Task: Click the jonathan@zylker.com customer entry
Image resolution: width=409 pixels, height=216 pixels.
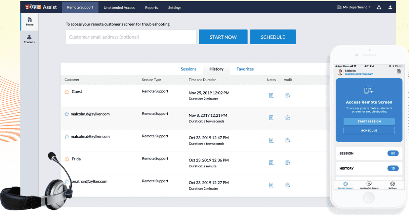Action: point(89,181)
